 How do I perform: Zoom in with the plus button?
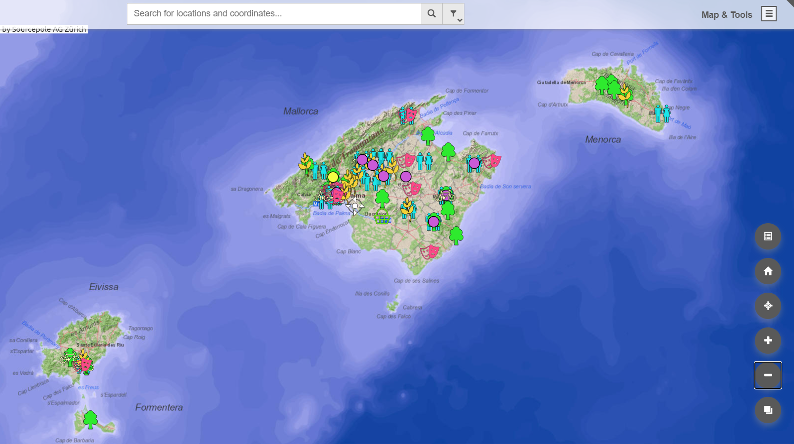click(x=768, y=341)
